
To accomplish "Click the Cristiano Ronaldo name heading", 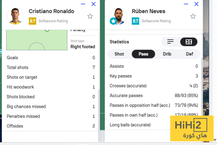I will click(51, 11).
